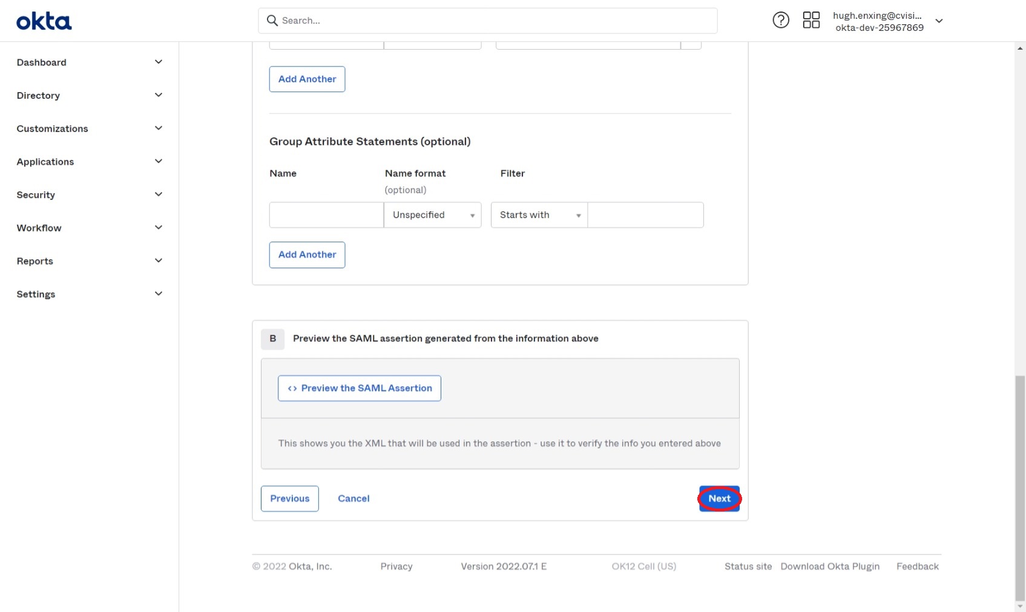Click Add Another under Group Attribute Statements
The image size is (1026, 612).
307,255
